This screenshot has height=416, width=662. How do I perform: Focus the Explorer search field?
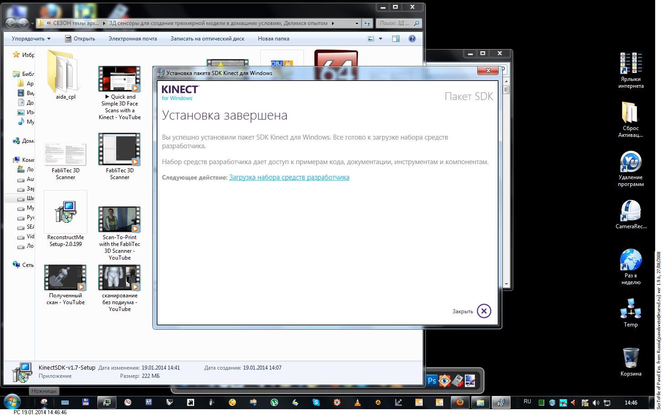pyautogui.click(x=399, y=23)
